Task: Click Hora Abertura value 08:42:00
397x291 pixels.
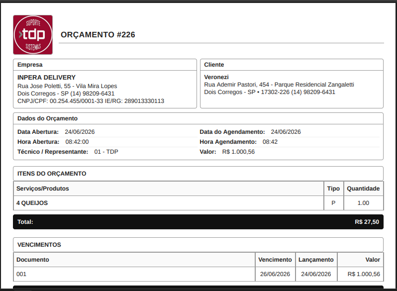Action: pos(77,142)
